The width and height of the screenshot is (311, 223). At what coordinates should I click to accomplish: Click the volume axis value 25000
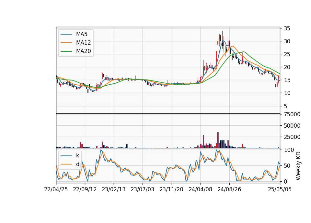(292, 137)
